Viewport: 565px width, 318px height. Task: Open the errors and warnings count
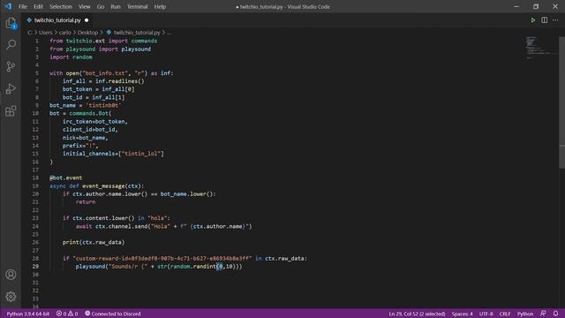pyautogui.click(x=67, y=314)
